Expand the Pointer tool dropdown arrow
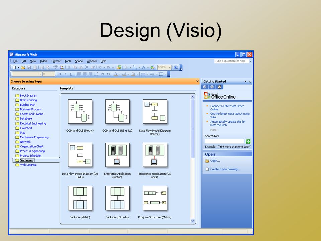321x241 pixels. point(130,67)
